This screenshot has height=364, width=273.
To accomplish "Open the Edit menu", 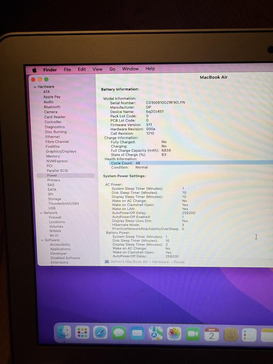I will 82,69.
